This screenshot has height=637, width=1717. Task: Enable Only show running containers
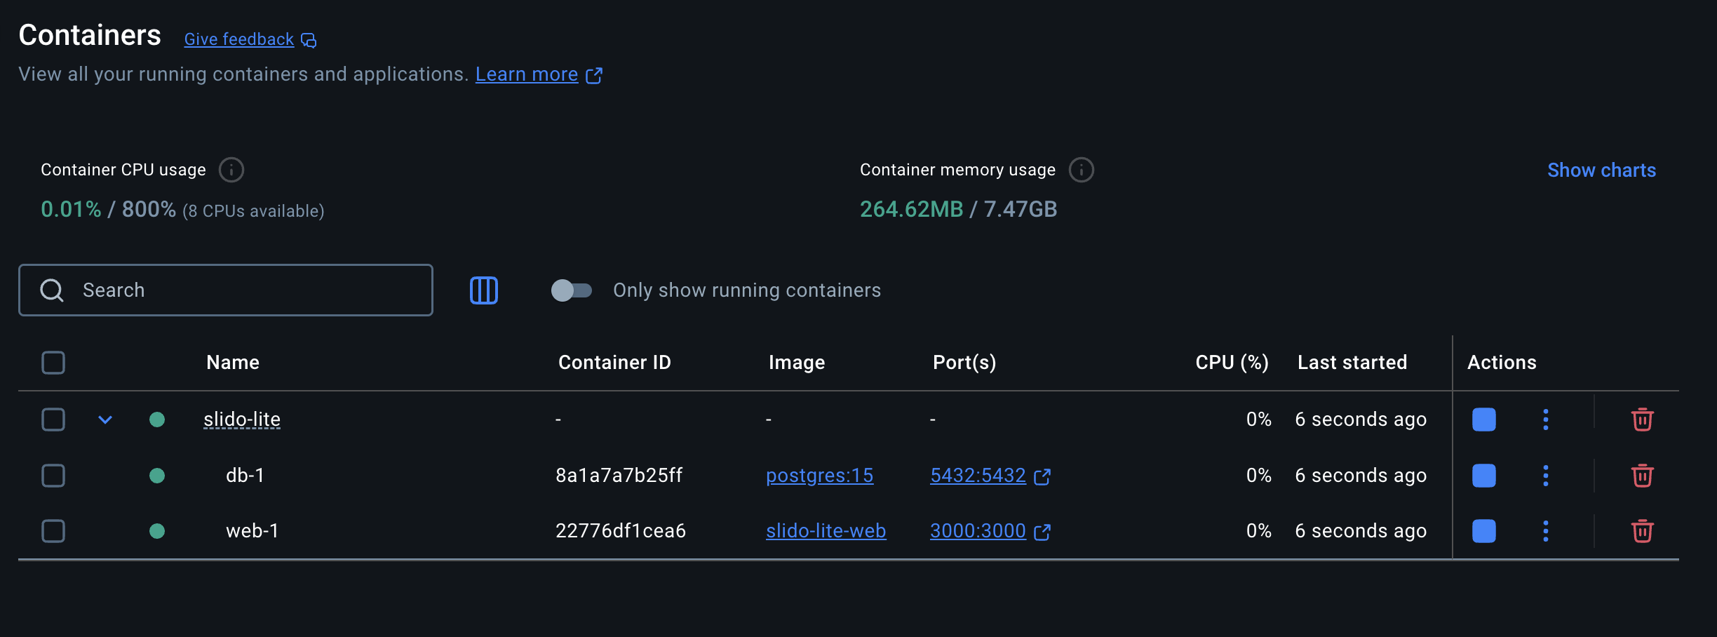pyautogui.click(x=572, y=290)
